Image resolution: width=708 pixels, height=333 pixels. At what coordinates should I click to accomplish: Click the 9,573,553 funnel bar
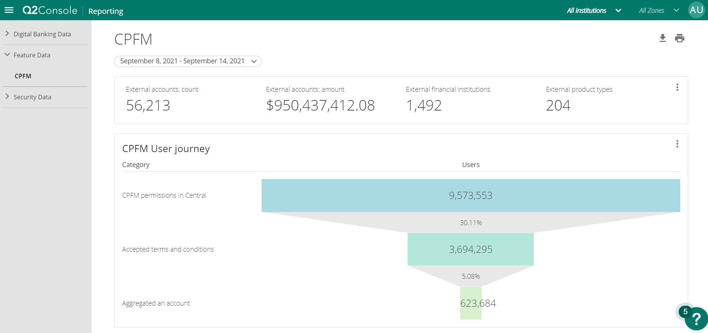(471, 196)
